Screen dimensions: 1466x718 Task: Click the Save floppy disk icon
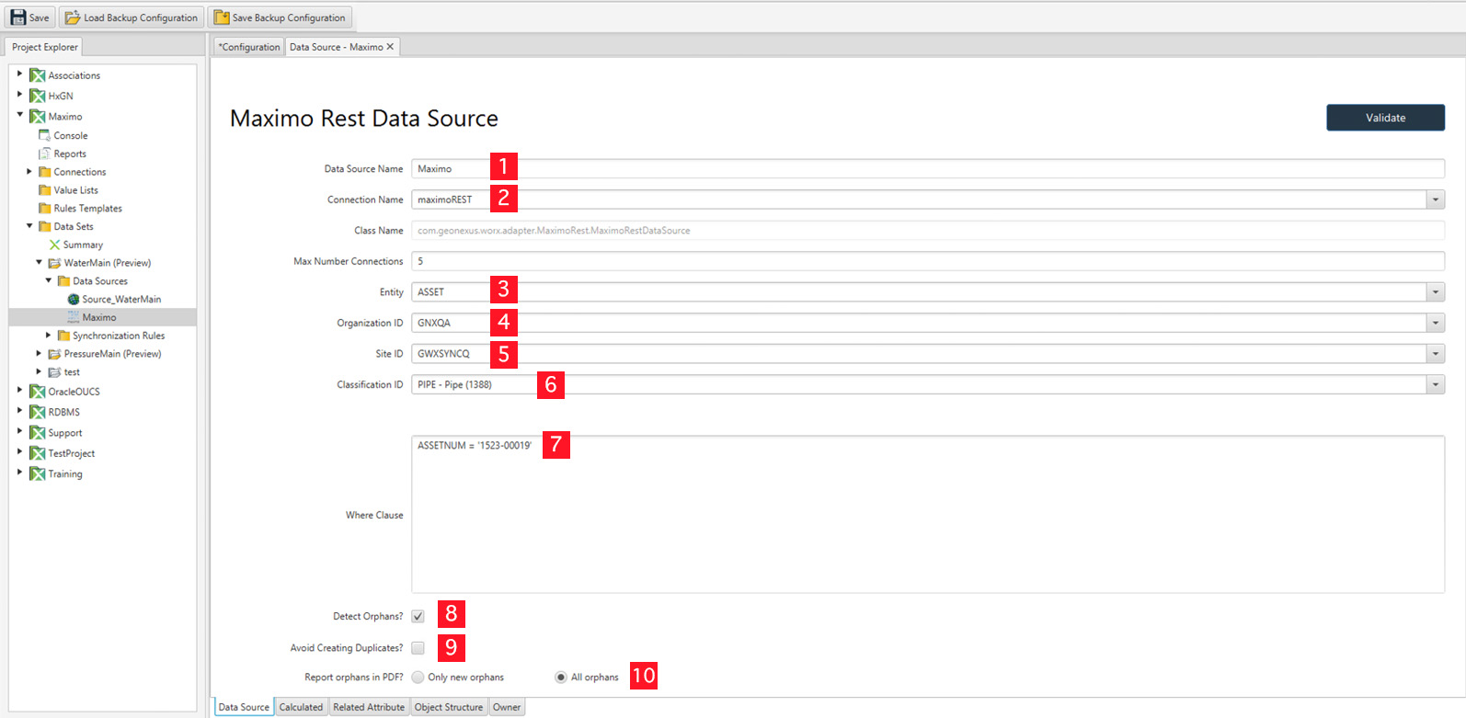18,17
